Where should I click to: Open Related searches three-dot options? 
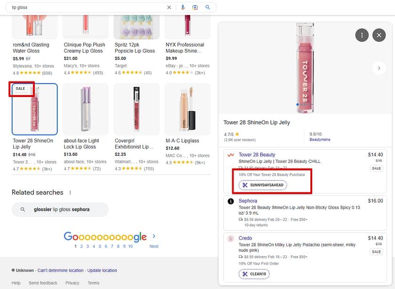click(x=71, y=193)
